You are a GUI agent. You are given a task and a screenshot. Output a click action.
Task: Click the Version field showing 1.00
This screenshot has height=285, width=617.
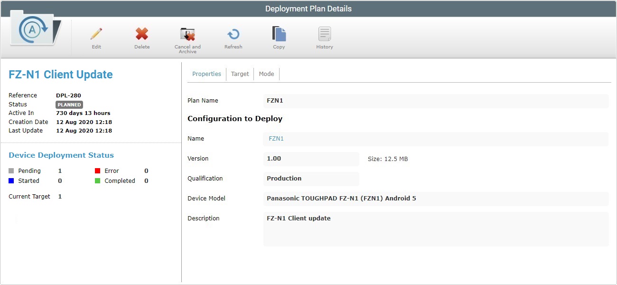click(x=311, y=158)
